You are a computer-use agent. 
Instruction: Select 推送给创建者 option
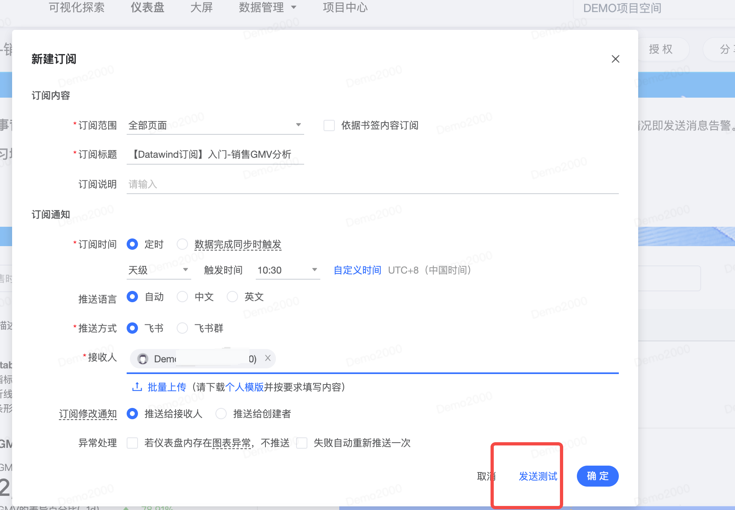(221, 414)
